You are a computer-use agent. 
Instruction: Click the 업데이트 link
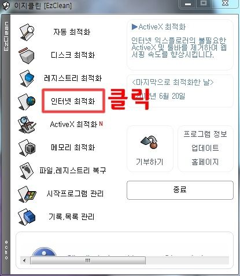pyautogui.click(x=205, y=148)
